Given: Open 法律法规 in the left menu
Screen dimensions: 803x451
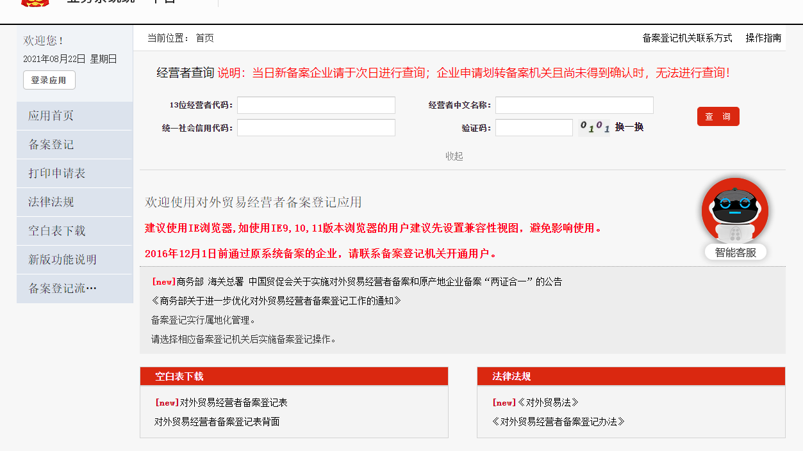Looking at the screenshot, I should tap(51, 202).
